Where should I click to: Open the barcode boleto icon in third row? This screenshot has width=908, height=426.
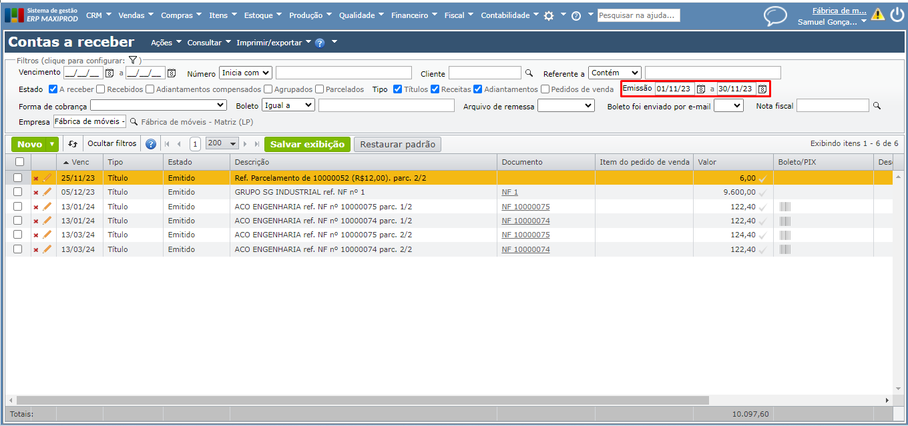[x=784, y=207]
